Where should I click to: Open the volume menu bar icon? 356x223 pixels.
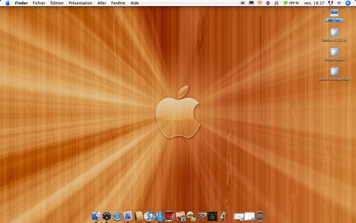(x=268, y=3)
